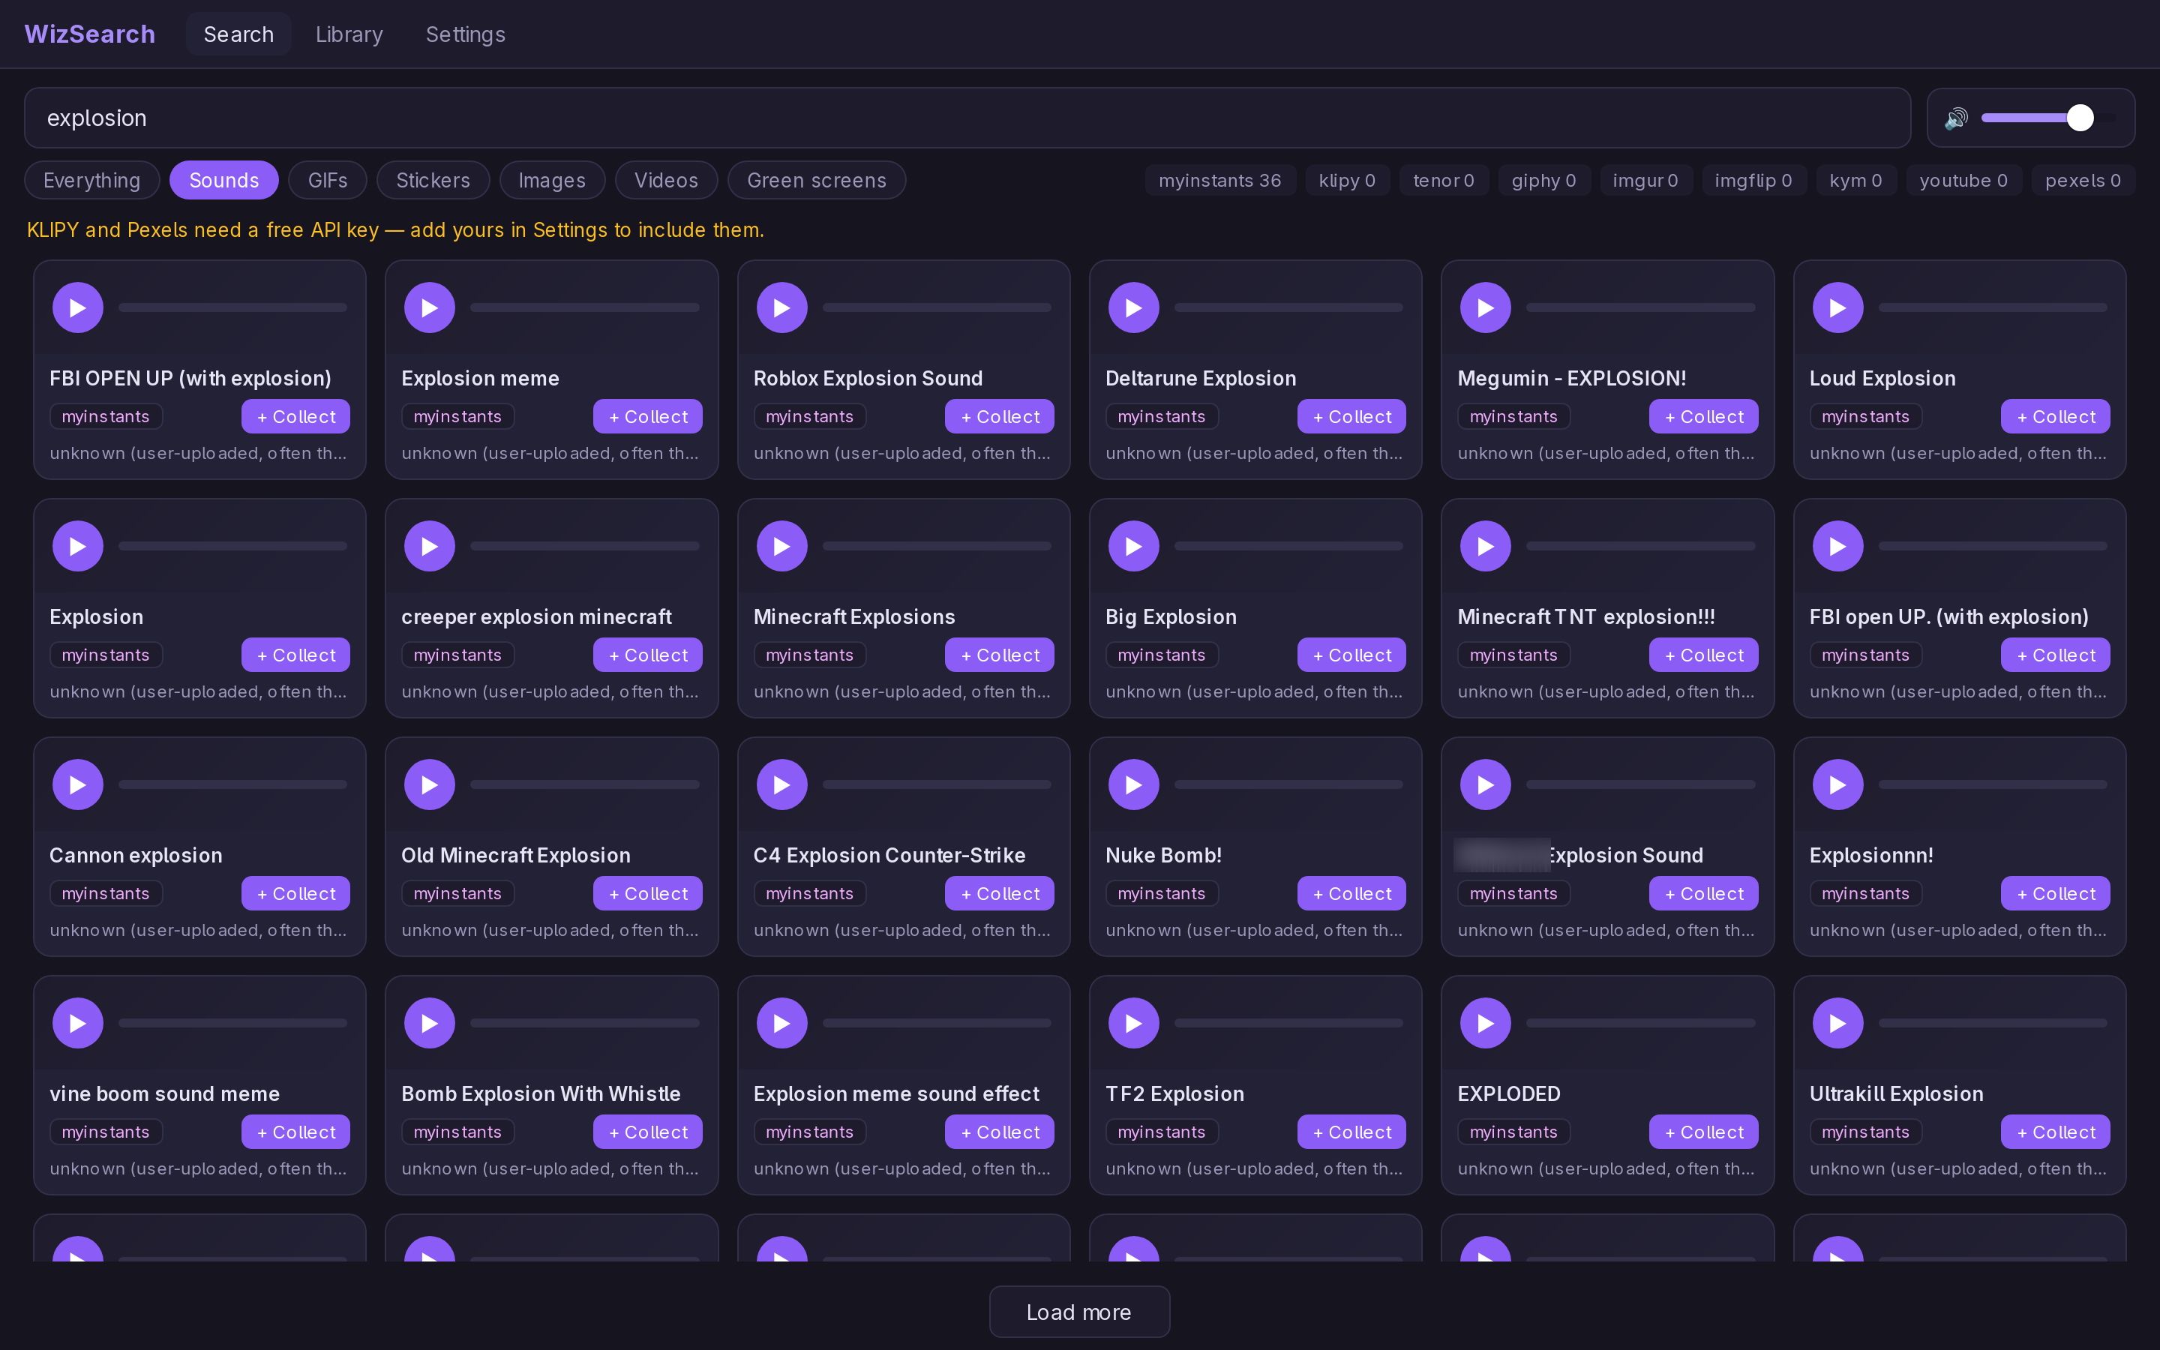Screen dimensions: 2160x1350
Task: Click the youtube 0 source badge
Action: [x=1963, y=180]
